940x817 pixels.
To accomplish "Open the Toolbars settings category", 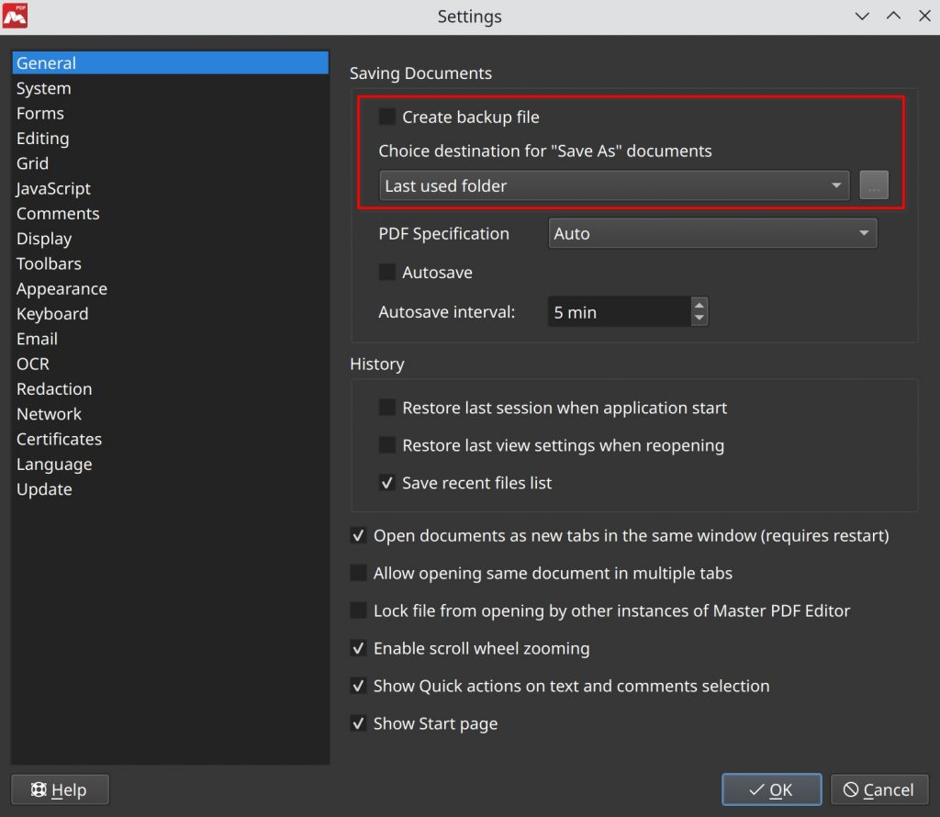I will tap(170, 263).
